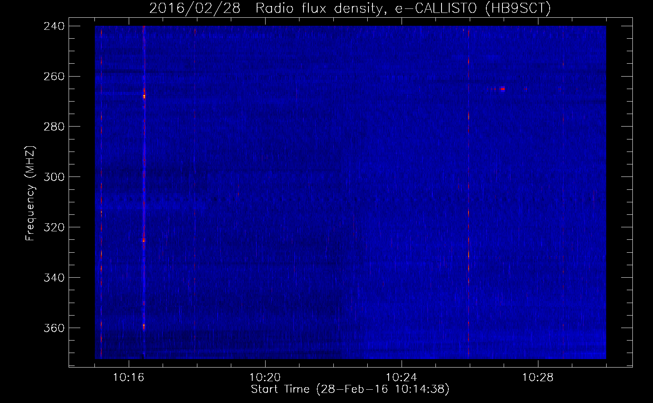653x403 pixels.
Task: Click the yellow spike near 268 MHz just after 10:16
Action: click(144, 96)
